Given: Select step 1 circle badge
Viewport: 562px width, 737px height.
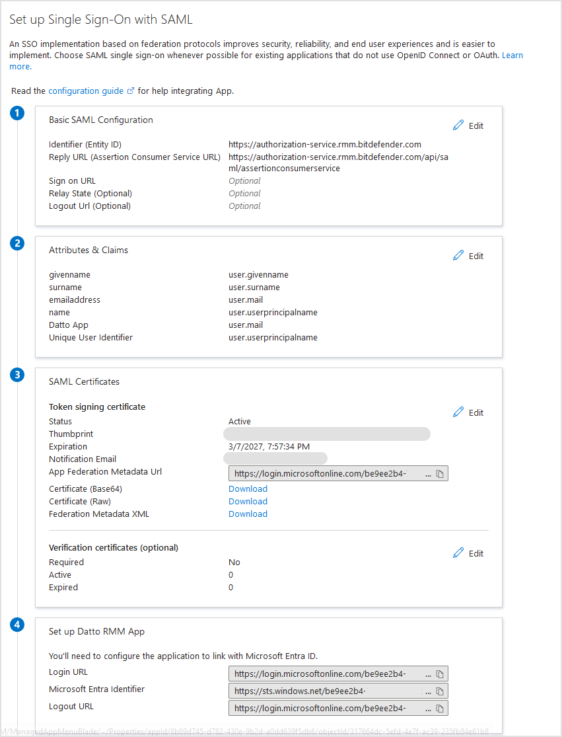Looking at the screenshot, I should coord(17,113).
